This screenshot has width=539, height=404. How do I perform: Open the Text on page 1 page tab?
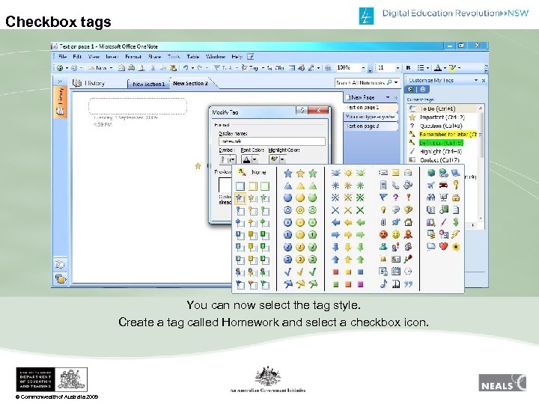point(371,107)
